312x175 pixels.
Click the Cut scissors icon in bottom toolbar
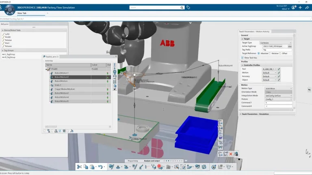(x=79, y=167)
